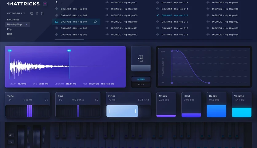This screenshot has width=257, height=148.
Task: Enable MONO voice mode
Action: coord(141,79)
